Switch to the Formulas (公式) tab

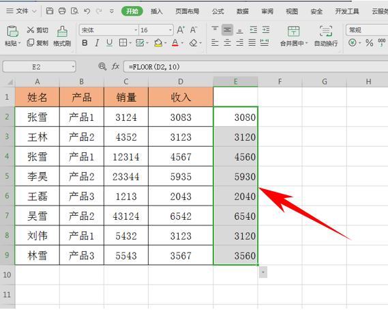click(x=218, y=11)
